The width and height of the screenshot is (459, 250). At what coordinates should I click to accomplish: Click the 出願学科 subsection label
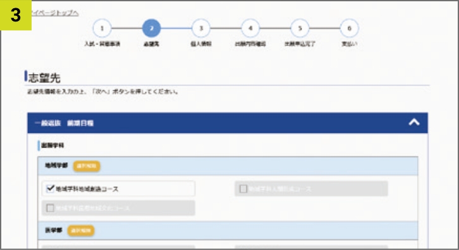[x=52, y=146]
